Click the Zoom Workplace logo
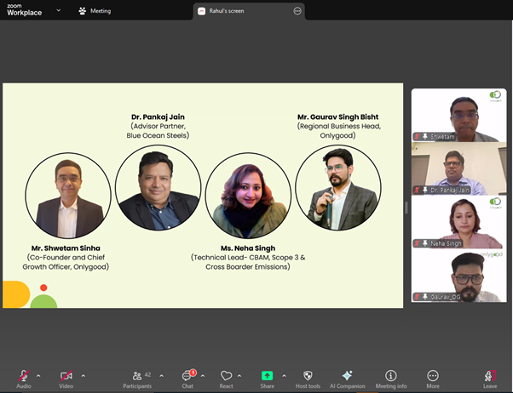The width and height of the screenshot is (513, 393). click(x=25, y=10)
